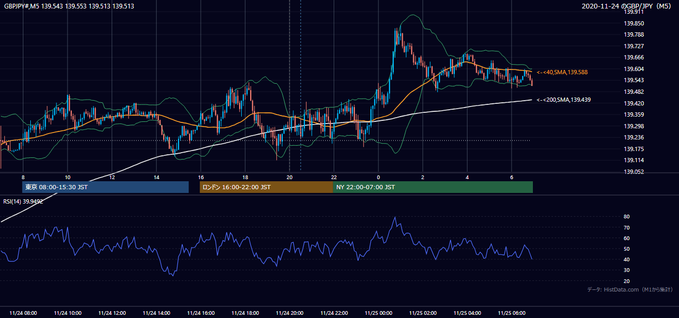
Task: Click price level 139.727 on the axis
Action: point(634,46)
